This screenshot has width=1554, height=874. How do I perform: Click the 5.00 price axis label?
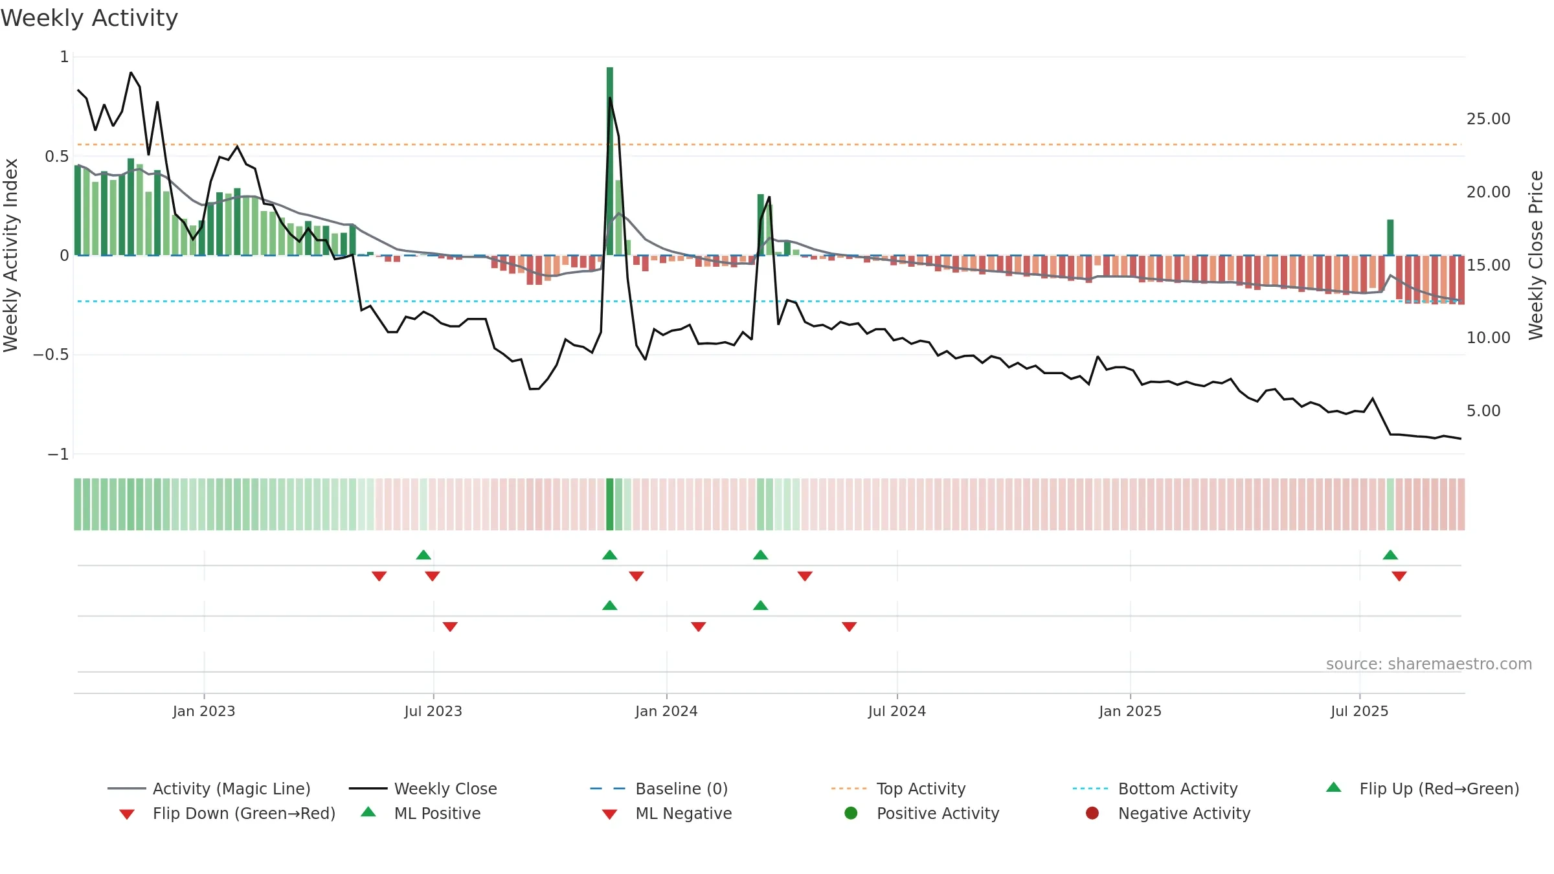coord(1483,411)
